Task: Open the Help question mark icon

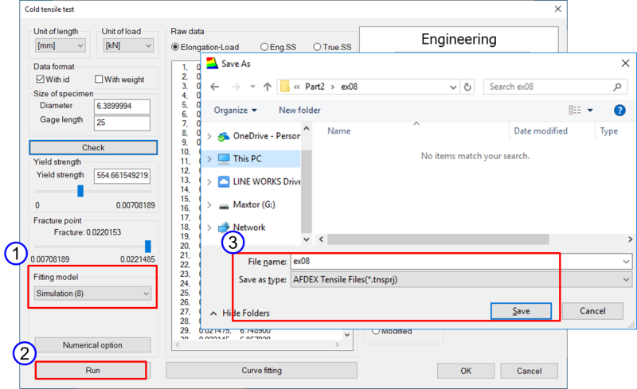Action: [x=619, y=110]
